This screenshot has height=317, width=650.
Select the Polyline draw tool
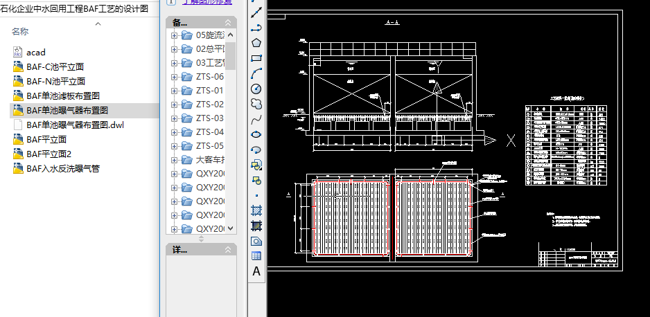(x=256, y=28)
